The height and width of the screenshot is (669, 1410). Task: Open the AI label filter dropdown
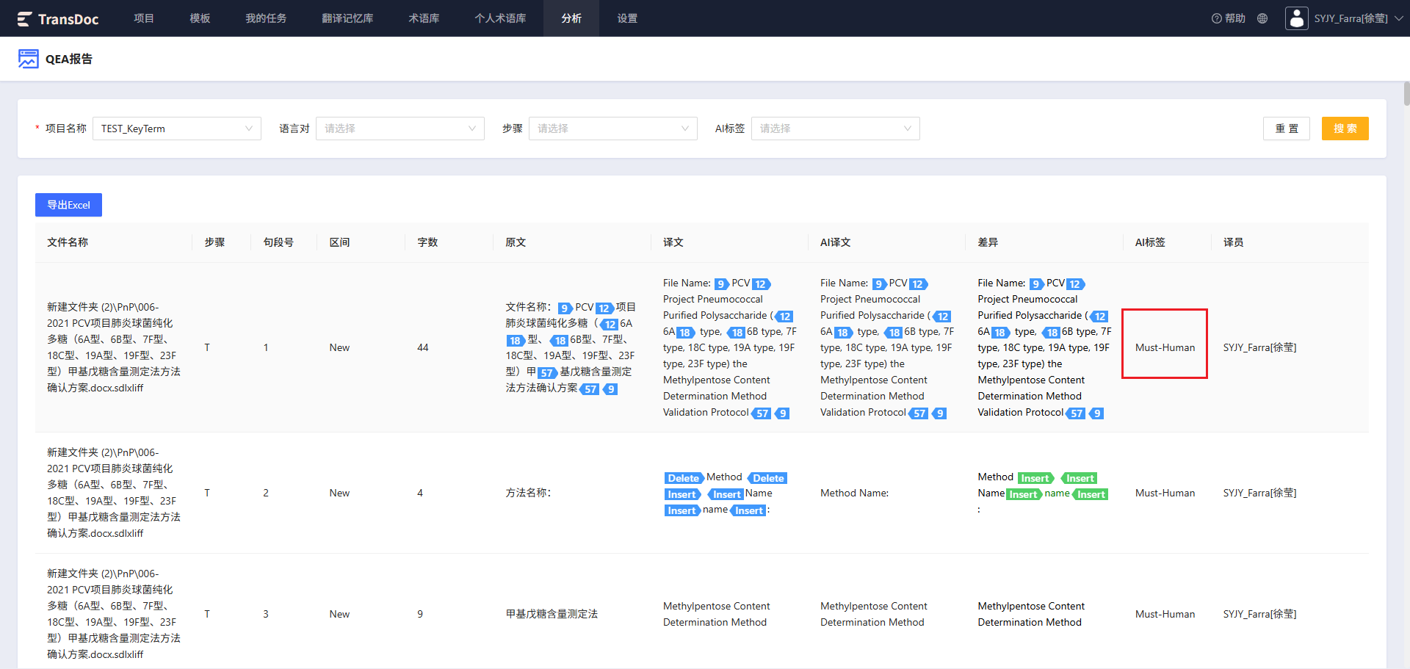[836, 129]
